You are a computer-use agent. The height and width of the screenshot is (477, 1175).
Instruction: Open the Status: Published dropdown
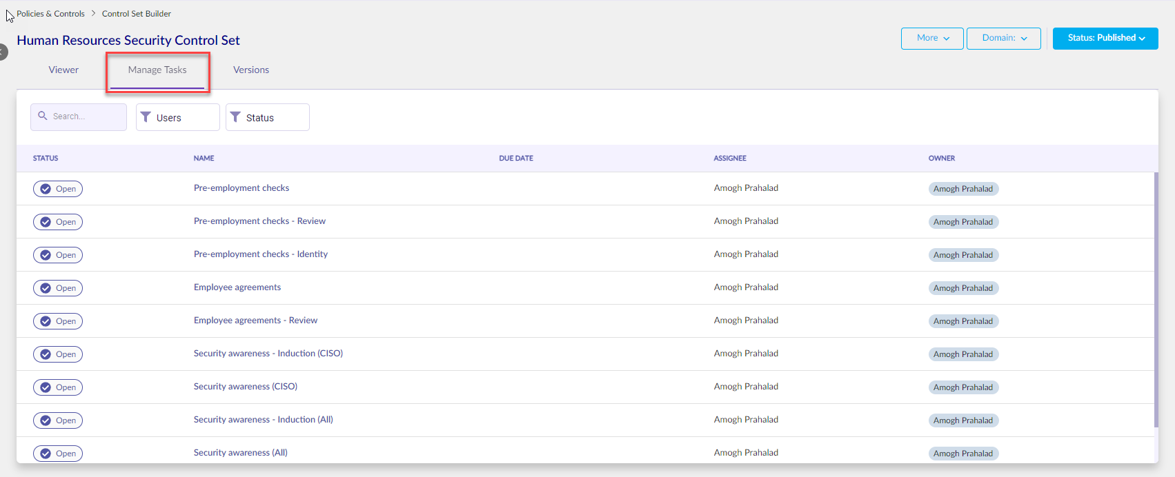pyautogui.click(x=1105, y=39)
